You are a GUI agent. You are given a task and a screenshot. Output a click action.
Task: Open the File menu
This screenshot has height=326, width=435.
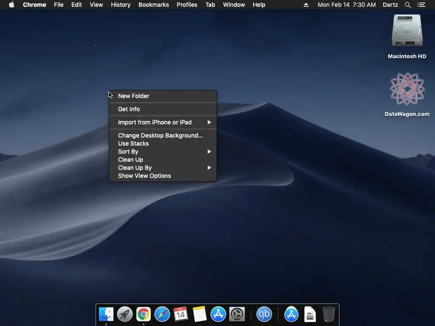click(59, 5)
